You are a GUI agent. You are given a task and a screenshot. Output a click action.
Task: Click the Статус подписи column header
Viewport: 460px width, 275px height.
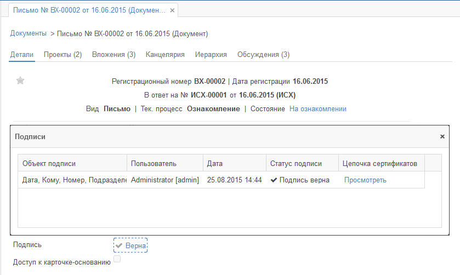pyautogui.click(x=302, y=163)
